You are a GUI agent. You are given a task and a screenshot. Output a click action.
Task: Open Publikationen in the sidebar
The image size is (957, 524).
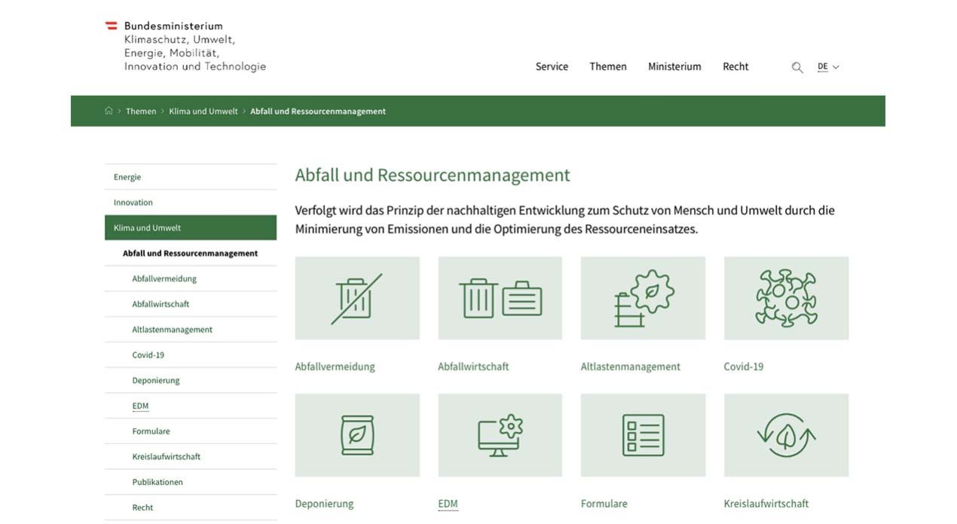point(191,482)
